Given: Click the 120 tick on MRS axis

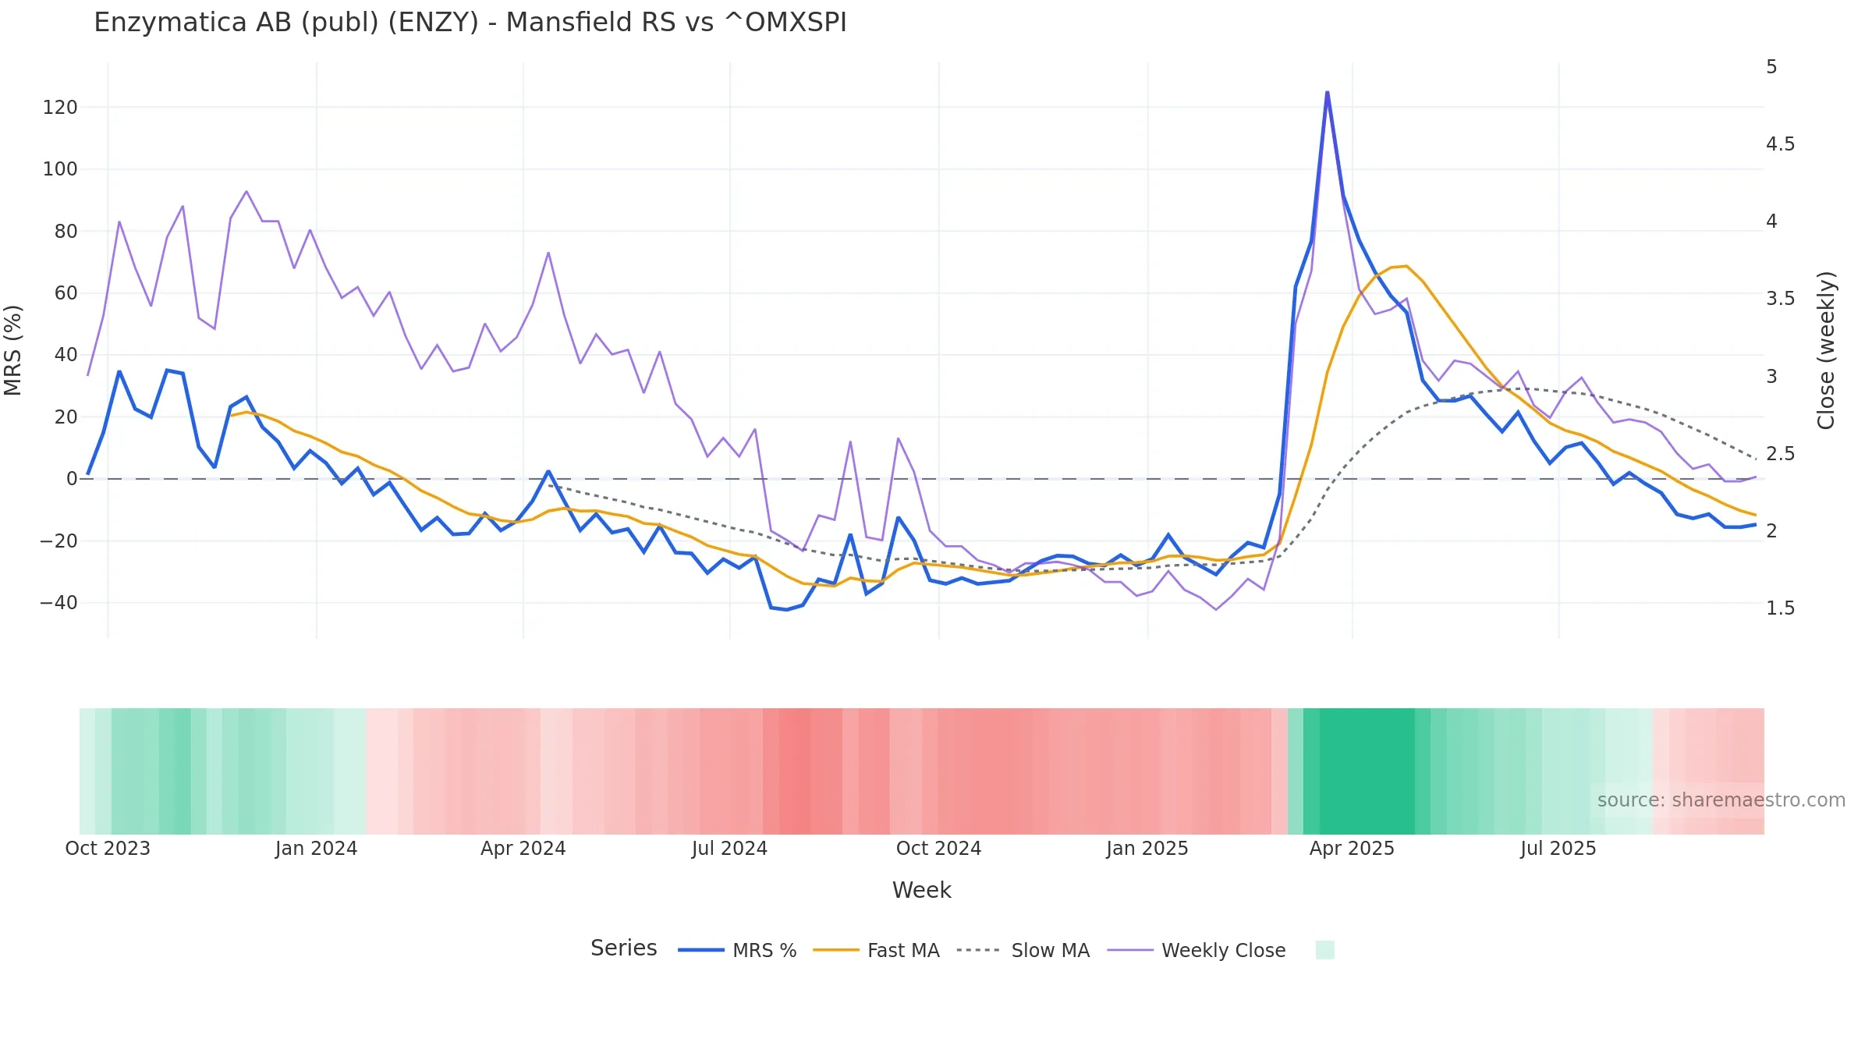Looking at the screenshot, I should click(x=60, y=108).
